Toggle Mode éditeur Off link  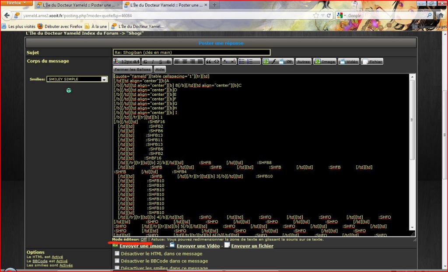143,240
